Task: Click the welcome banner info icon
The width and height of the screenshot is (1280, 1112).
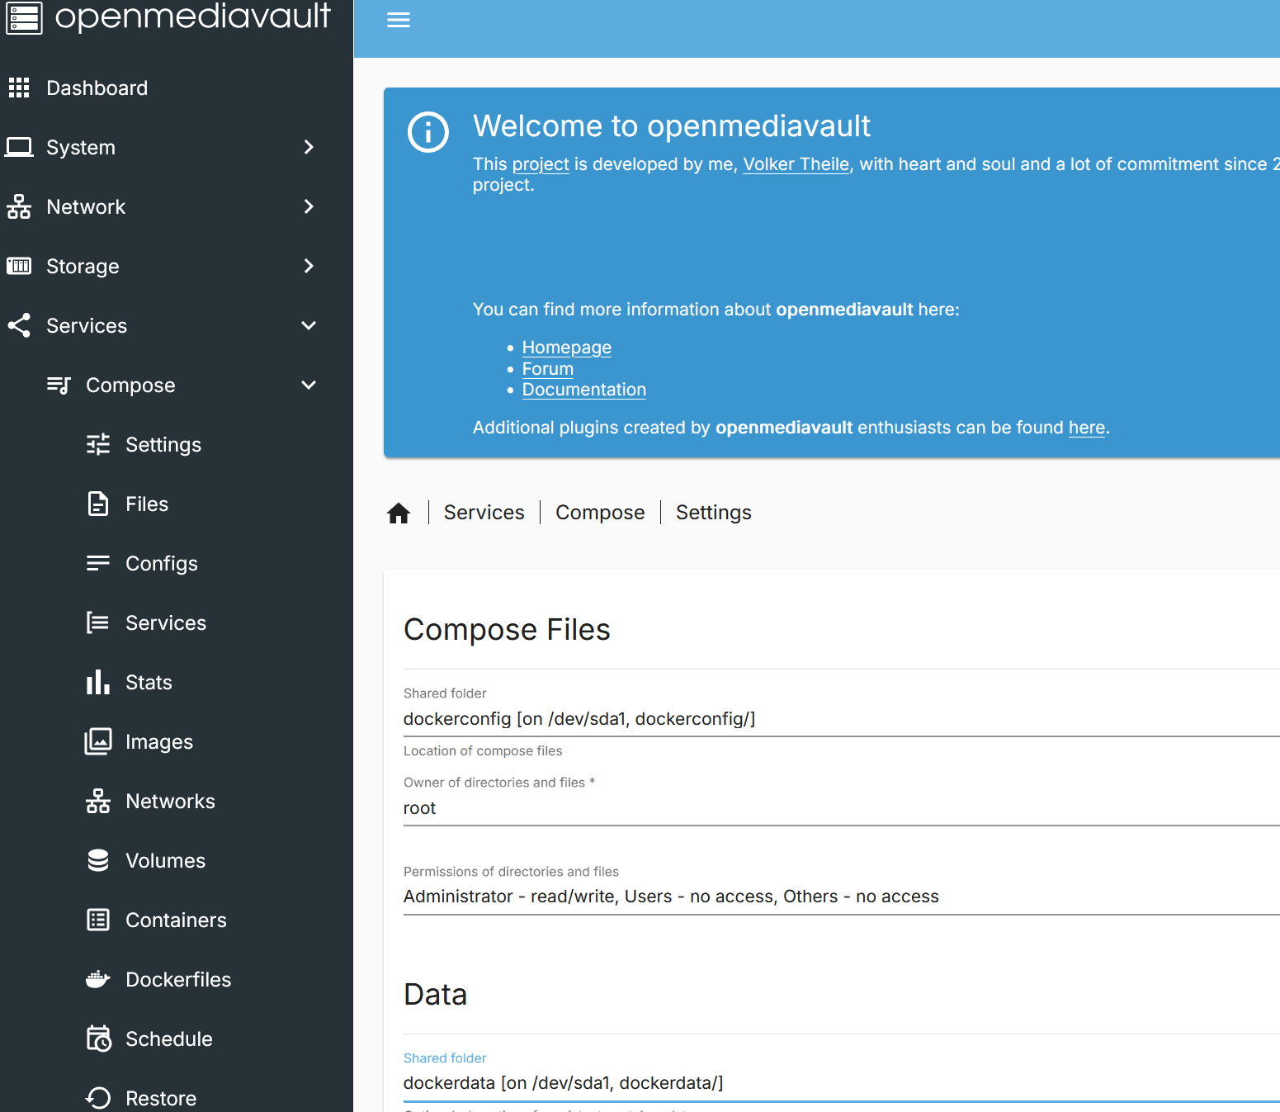Action: pyautogui.click(x=428, y=132)
